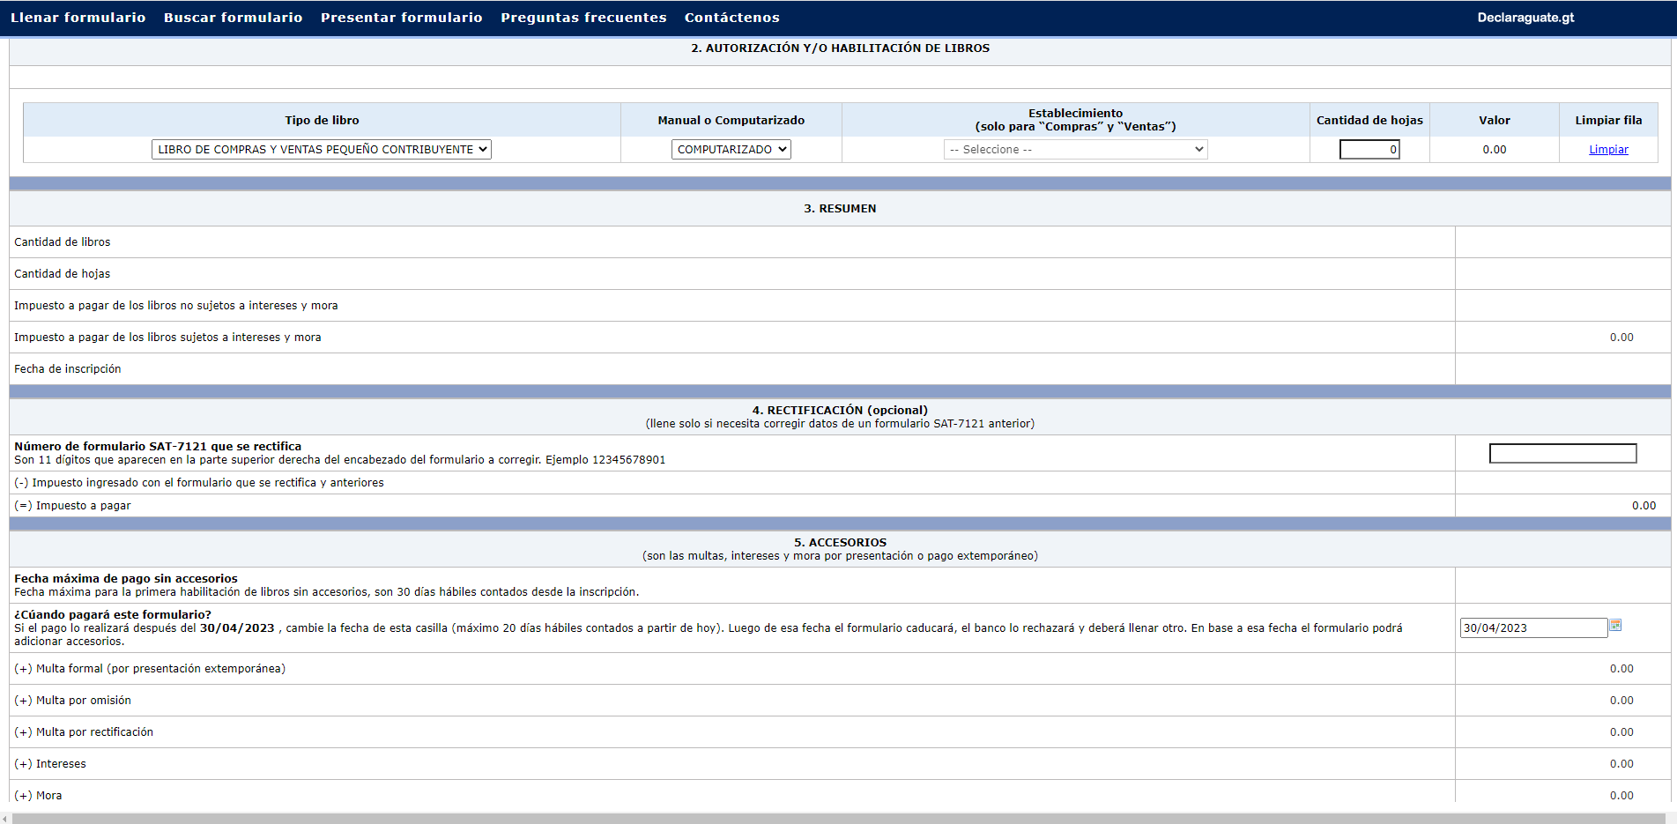Select Presentar formulario in the top menu
This screenshot has height=824, width=1677.
(401, 18)
